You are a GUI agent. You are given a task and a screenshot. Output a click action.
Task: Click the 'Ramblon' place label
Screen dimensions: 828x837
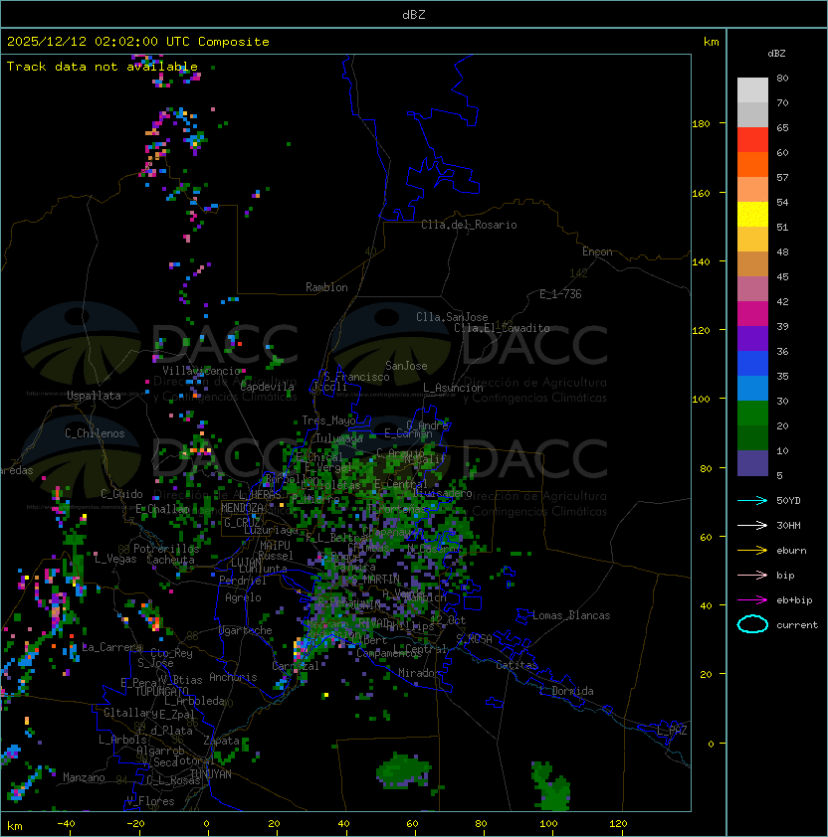coord(326,287)
